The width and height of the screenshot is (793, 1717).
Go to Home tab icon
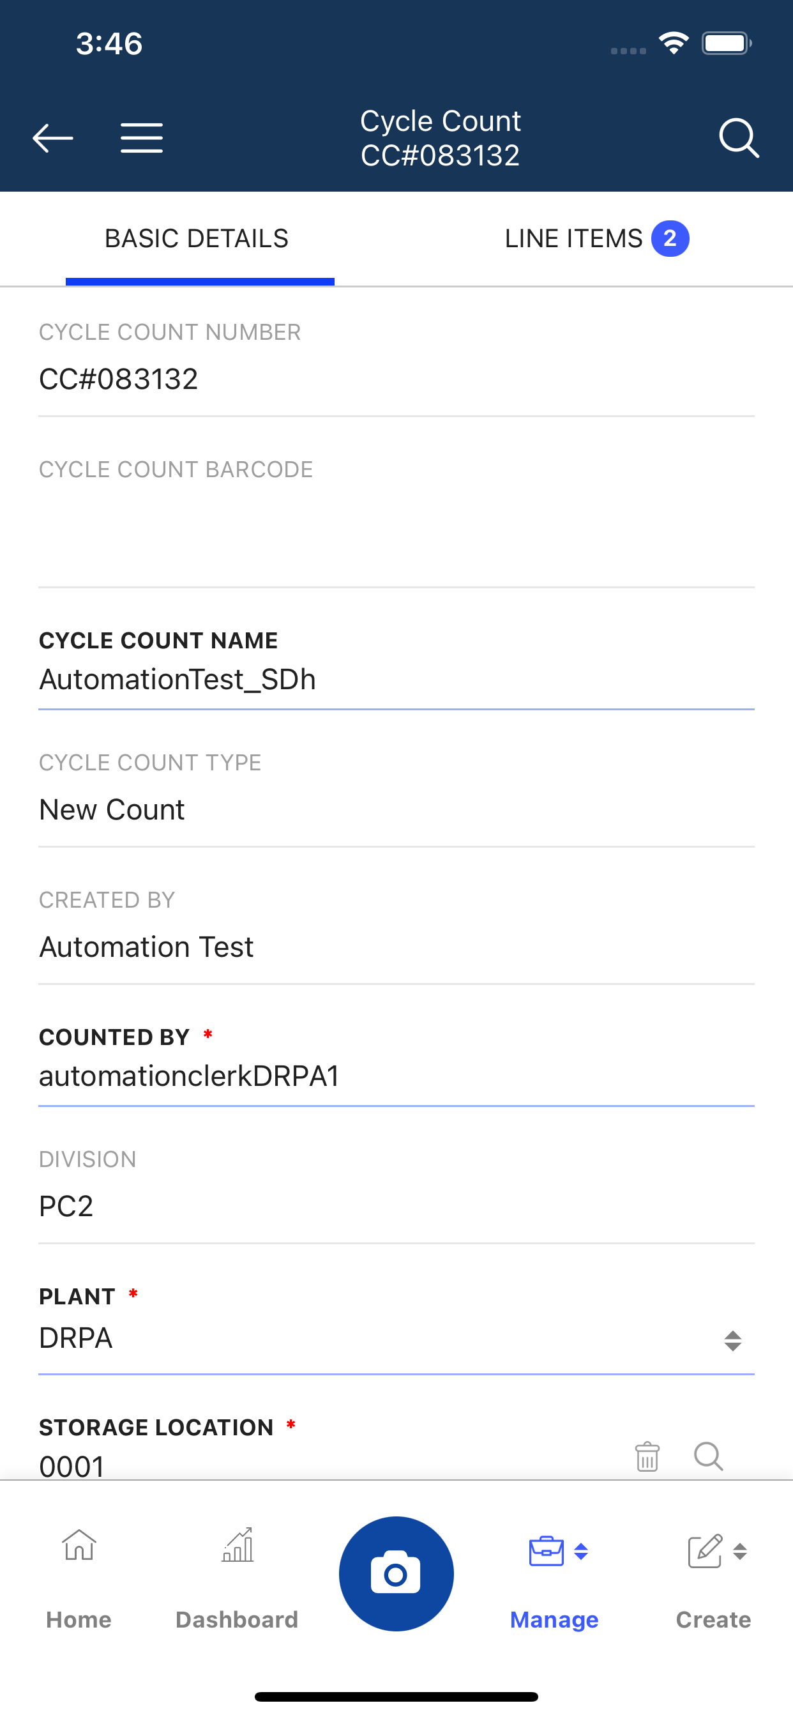coord(79,1545)
